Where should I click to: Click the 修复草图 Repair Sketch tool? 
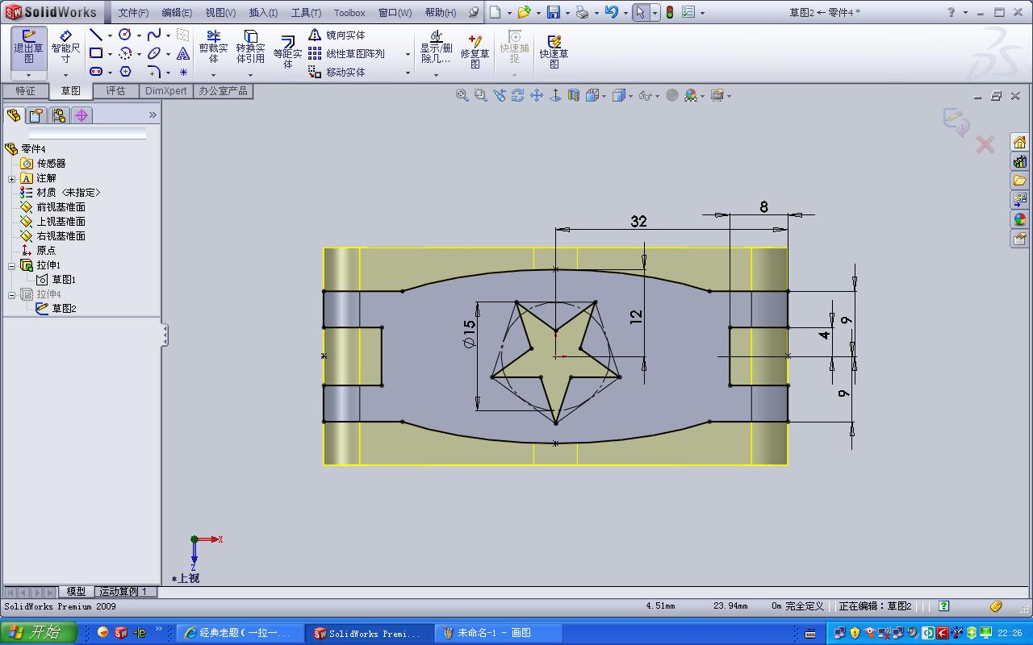[x=475, y=52]
